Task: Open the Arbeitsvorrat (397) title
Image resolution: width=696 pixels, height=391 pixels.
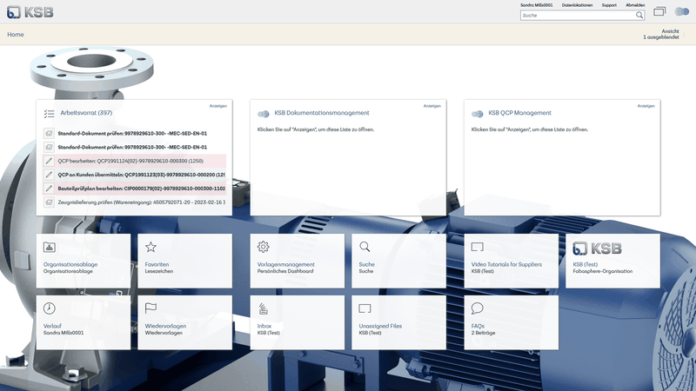Action: tap(86, 113)
